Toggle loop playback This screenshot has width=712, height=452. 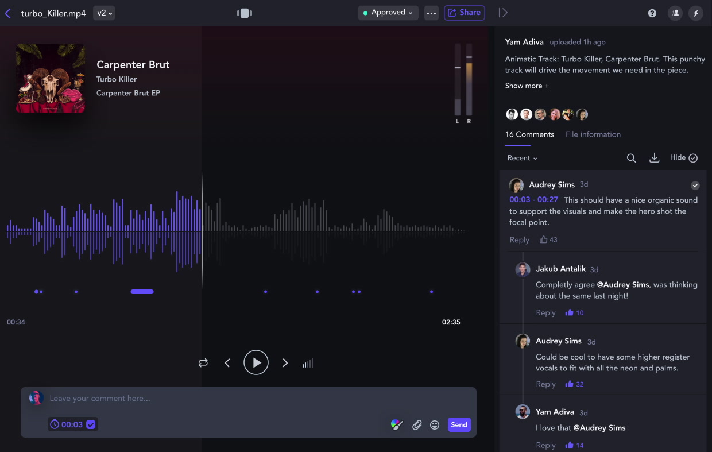point(203,363)
